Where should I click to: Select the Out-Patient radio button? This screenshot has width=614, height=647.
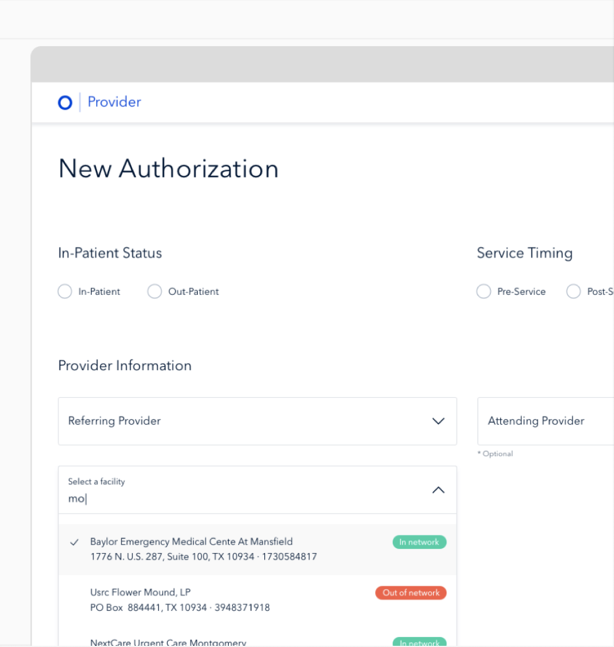[155, 291]
